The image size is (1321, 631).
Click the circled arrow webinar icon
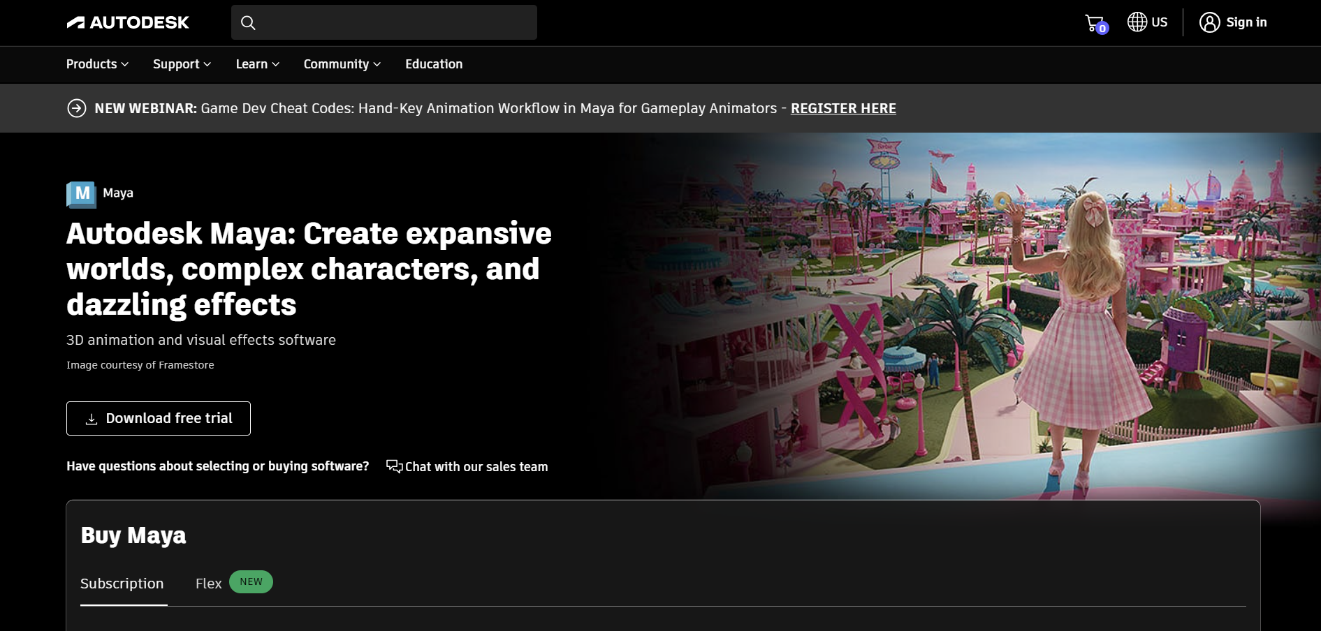coord(76,108)
